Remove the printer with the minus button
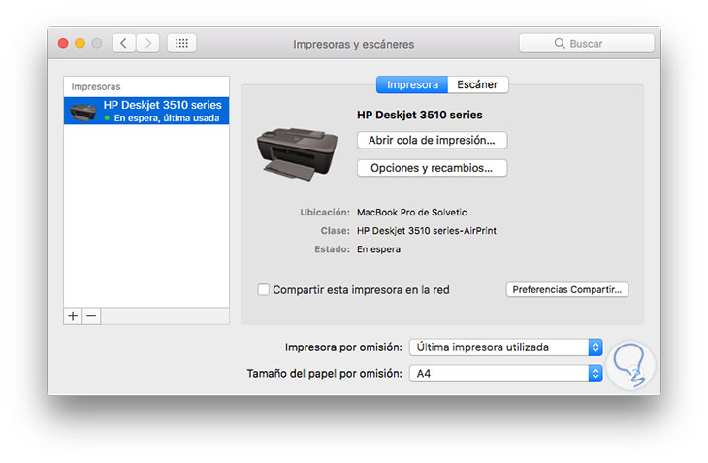The width and height of the screenshot is (708, 463). (91, 316)
